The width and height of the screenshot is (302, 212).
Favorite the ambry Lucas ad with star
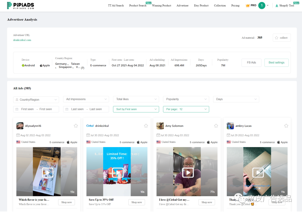tap(286, 126)
